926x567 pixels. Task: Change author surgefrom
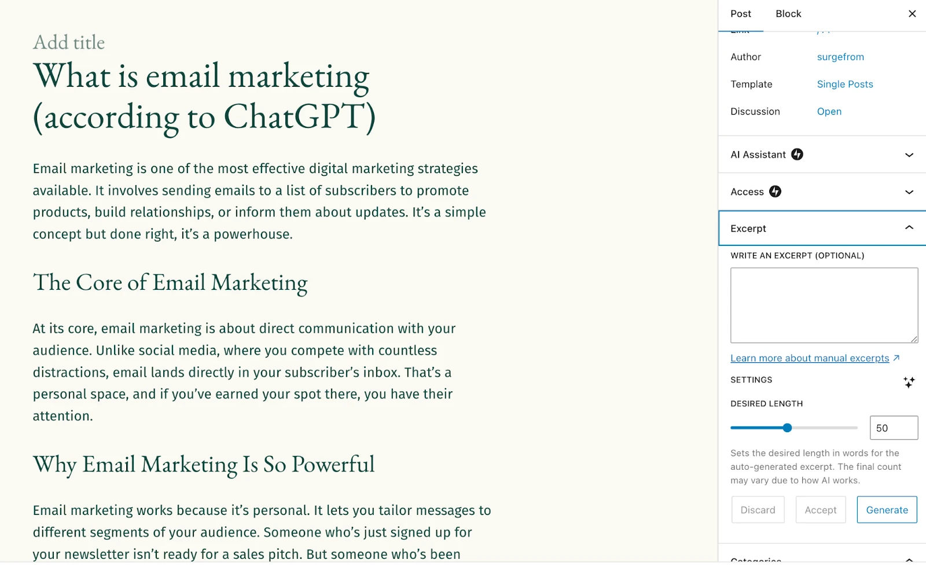pos(840,57)
